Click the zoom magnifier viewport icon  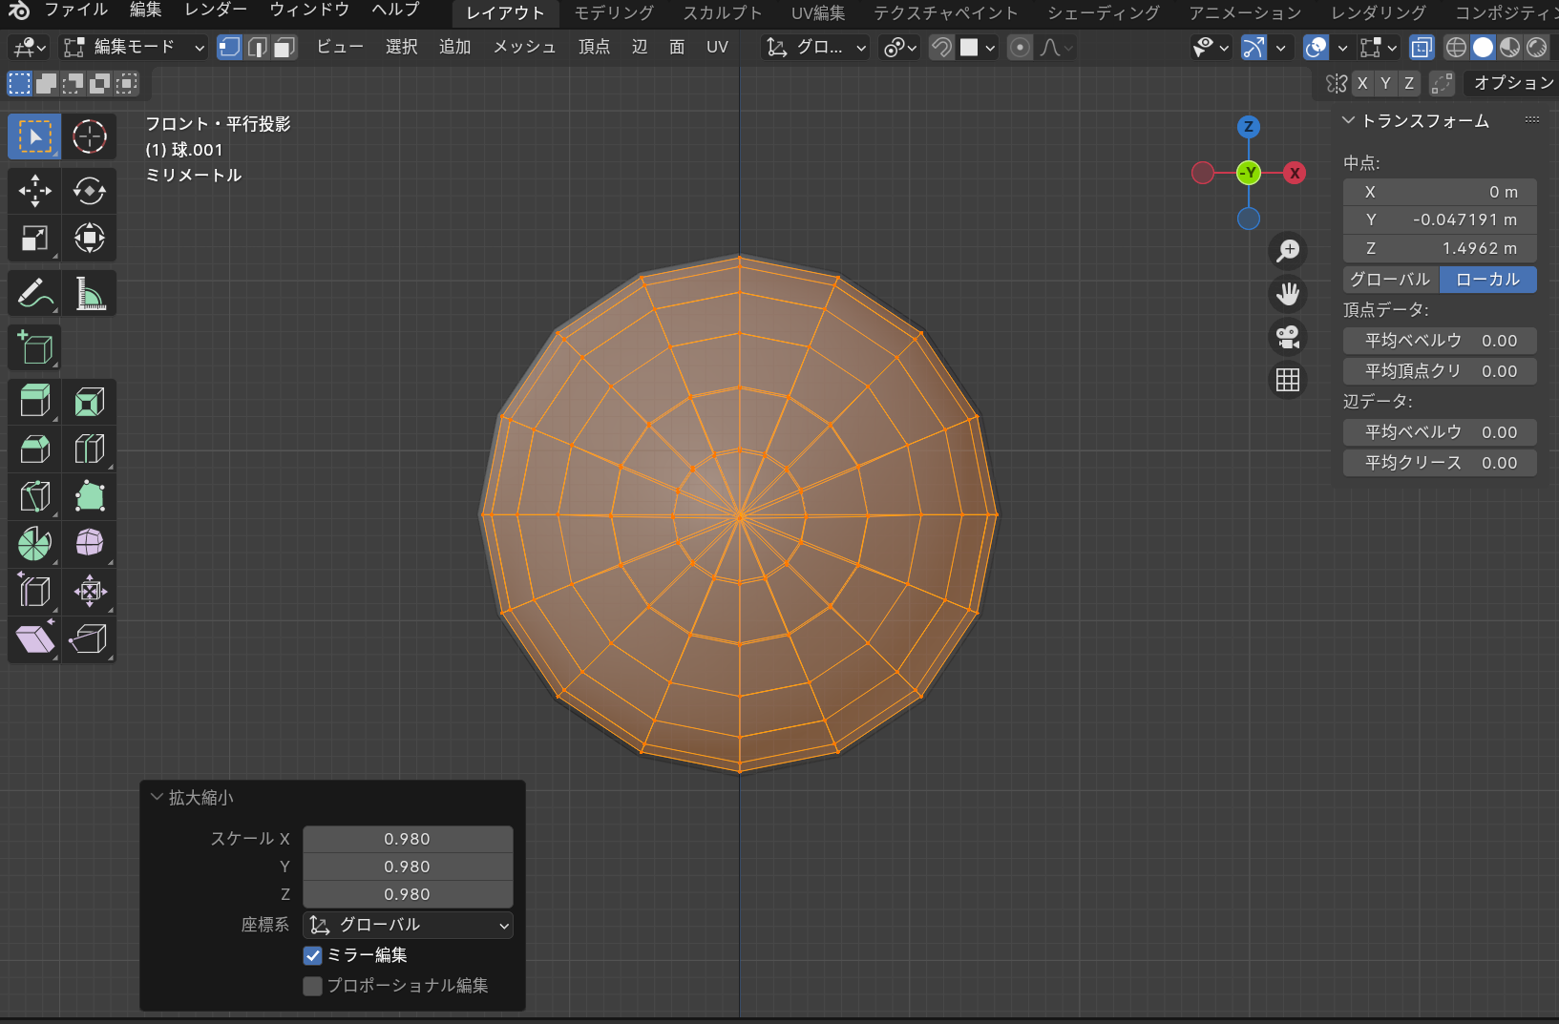(1288, 251)
